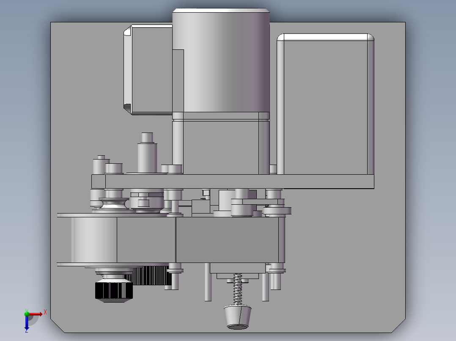Select the large gray back plate

pyautogui.click(x=343, y=247)
